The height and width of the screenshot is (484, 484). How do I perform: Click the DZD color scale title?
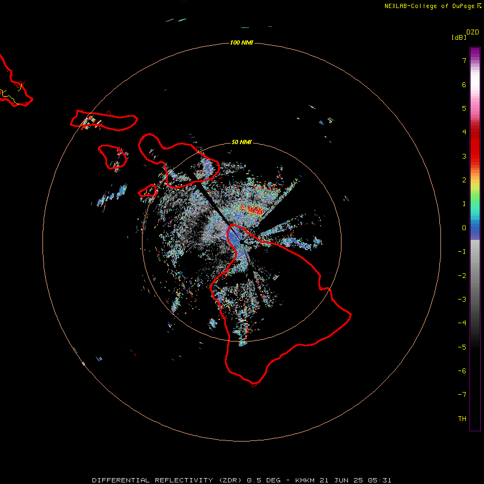click(473, 32)
